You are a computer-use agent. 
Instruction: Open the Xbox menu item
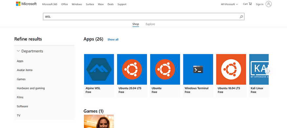coord(101,4)
